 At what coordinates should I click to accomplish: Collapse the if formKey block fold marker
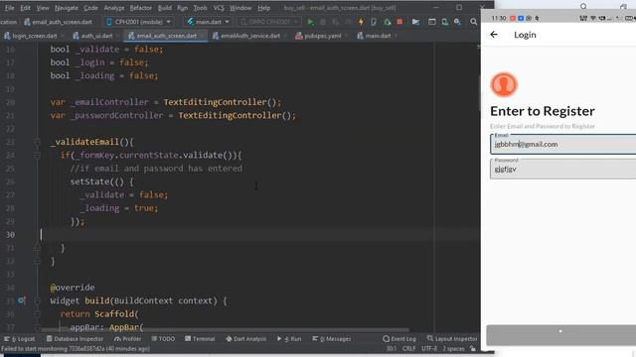tap(38, 155)
